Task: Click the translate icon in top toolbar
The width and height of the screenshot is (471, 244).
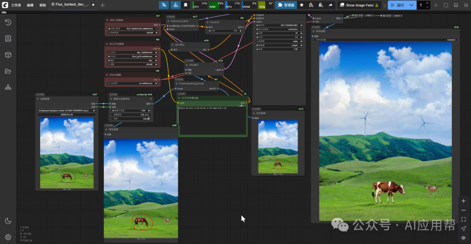Action: click(x=164, y=5)
